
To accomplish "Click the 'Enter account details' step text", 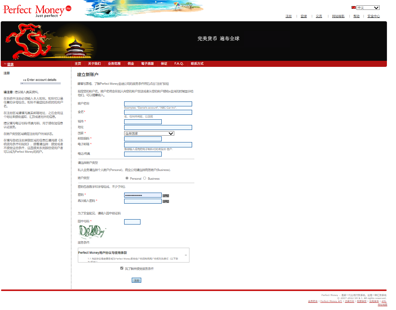I will [42, 80].
